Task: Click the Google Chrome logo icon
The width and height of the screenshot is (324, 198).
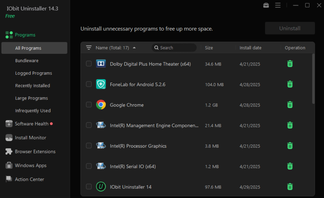Action: pos(101,105)
